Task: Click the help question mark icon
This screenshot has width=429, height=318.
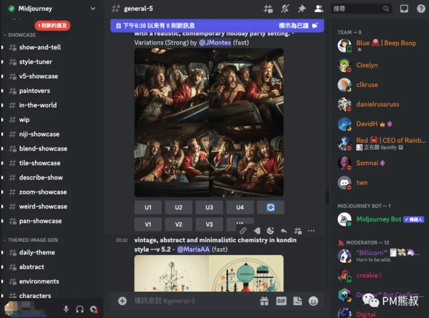Action: pyautogui.click(x=421, y=9)
